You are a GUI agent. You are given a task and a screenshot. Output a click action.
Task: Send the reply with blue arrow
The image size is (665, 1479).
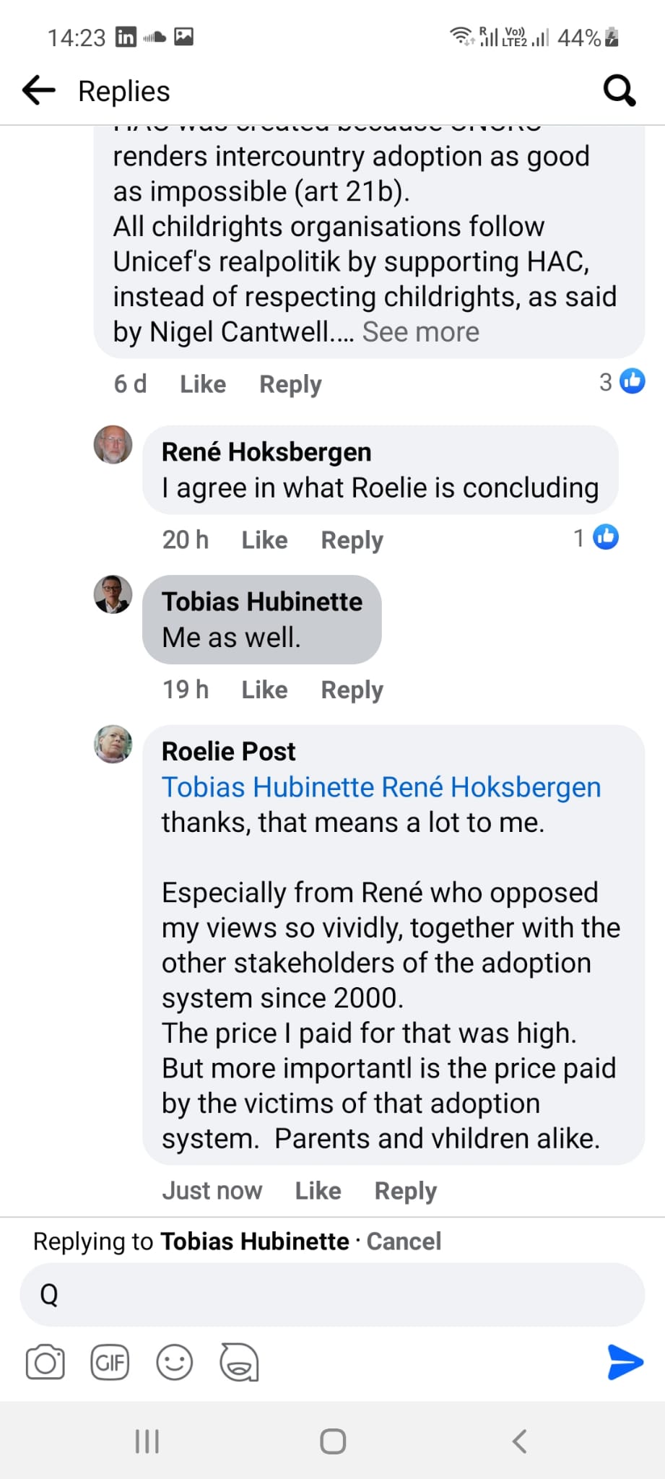pos(625,1362)
